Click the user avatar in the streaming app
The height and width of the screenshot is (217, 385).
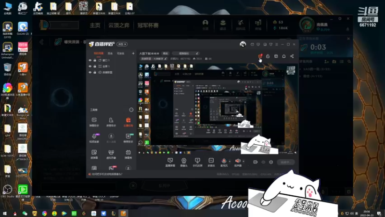[243, 44]
